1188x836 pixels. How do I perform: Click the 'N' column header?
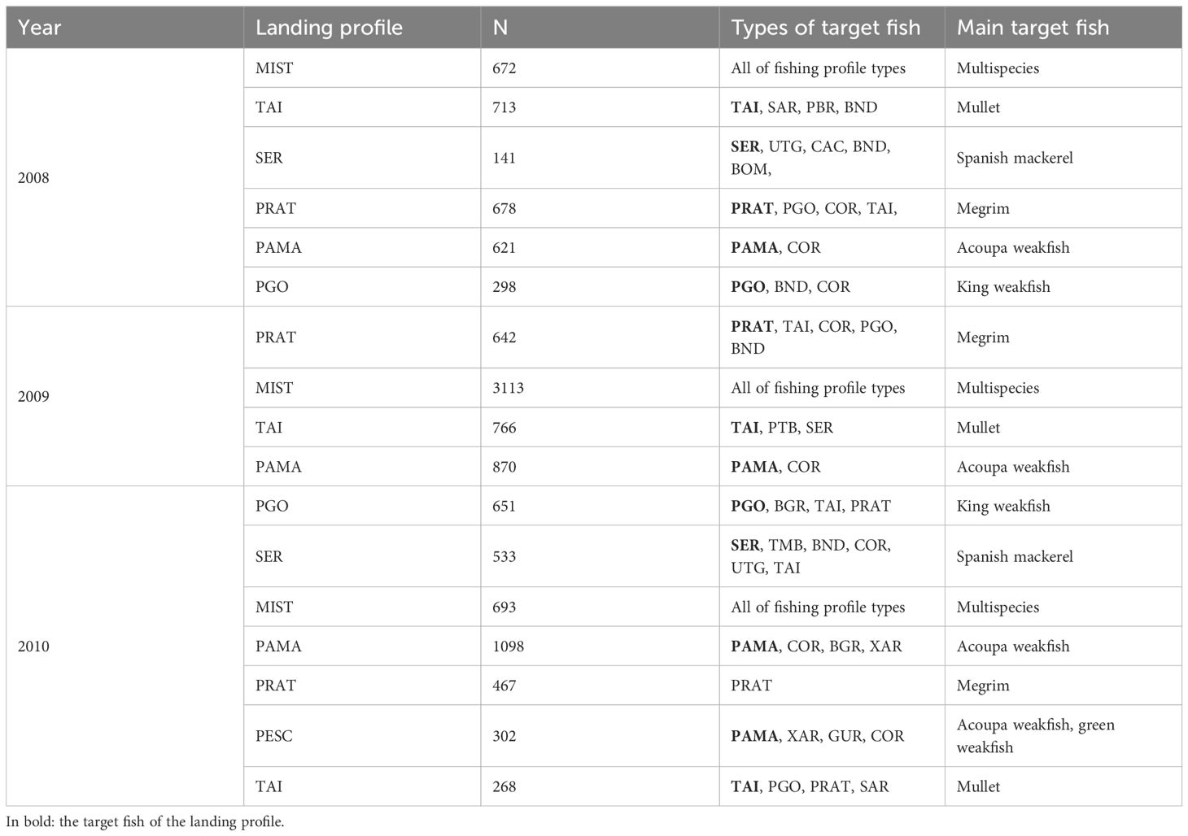(500, 28)
